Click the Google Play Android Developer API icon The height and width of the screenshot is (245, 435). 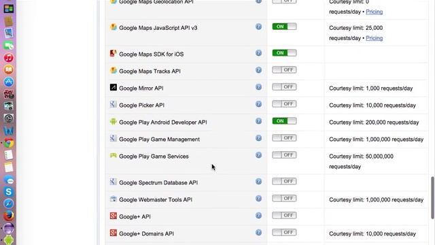(x=114, y=122)
